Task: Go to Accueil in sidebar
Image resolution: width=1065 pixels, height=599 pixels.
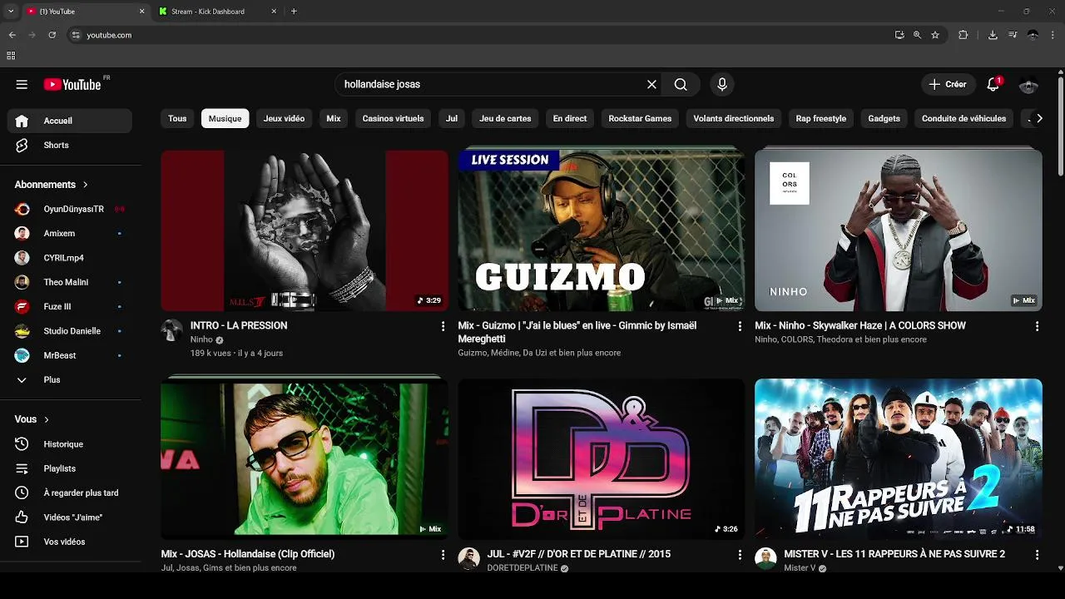Action: click(x=70, y=121)
